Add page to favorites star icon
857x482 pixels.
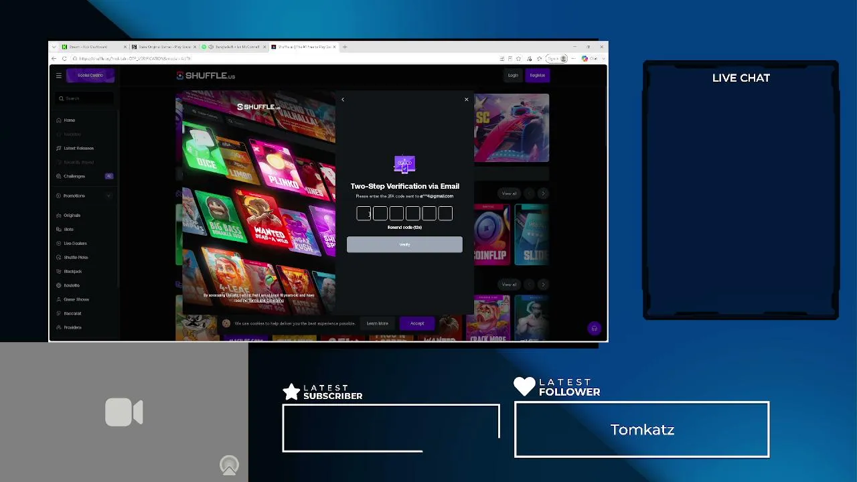coord(518,59)
